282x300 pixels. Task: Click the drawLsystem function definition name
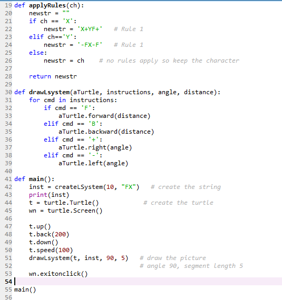pyautogui.click(x=50, y=92)
